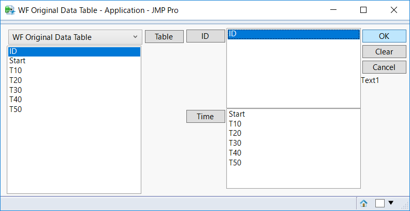Viewport: 410px width, 211px height.
Task: Select T40 in the left column list
Action: (x=74, y=100)
